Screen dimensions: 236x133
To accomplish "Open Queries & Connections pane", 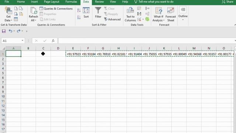I will click(x=56, y=8).
